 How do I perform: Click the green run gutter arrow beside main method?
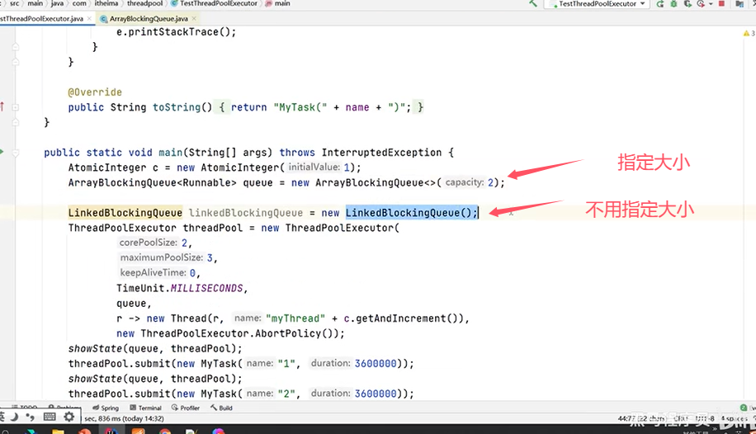click(x=2, y=152)
